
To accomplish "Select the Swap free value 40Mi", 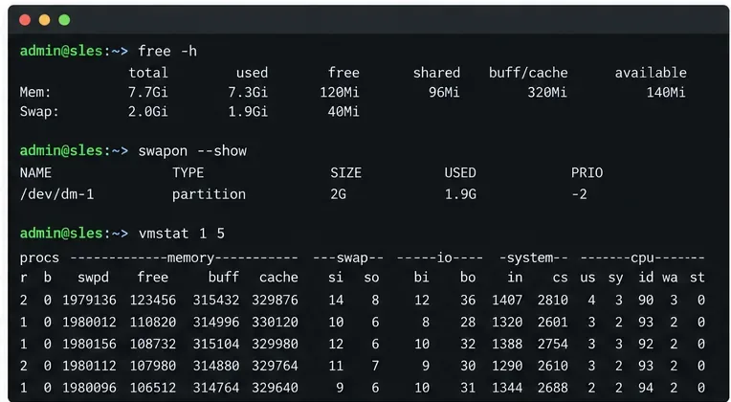I will pyautogui.click(x=343, y=112).
